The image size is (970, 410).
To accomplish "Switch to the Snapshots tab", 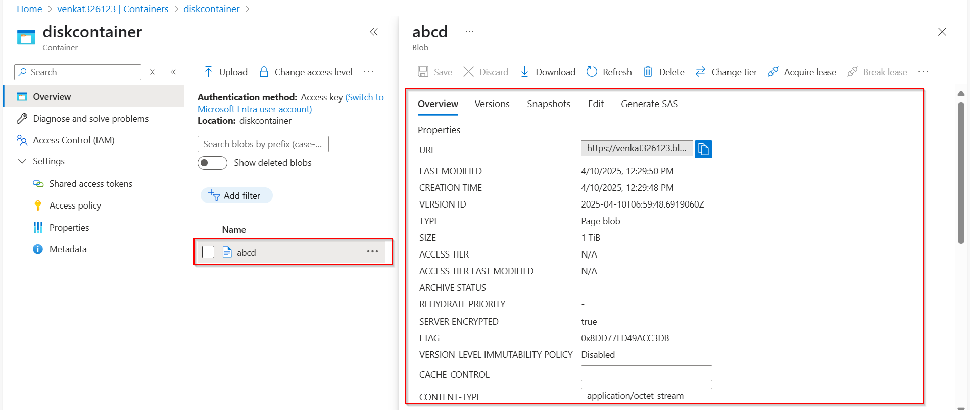I will click(x=549, y=104).
